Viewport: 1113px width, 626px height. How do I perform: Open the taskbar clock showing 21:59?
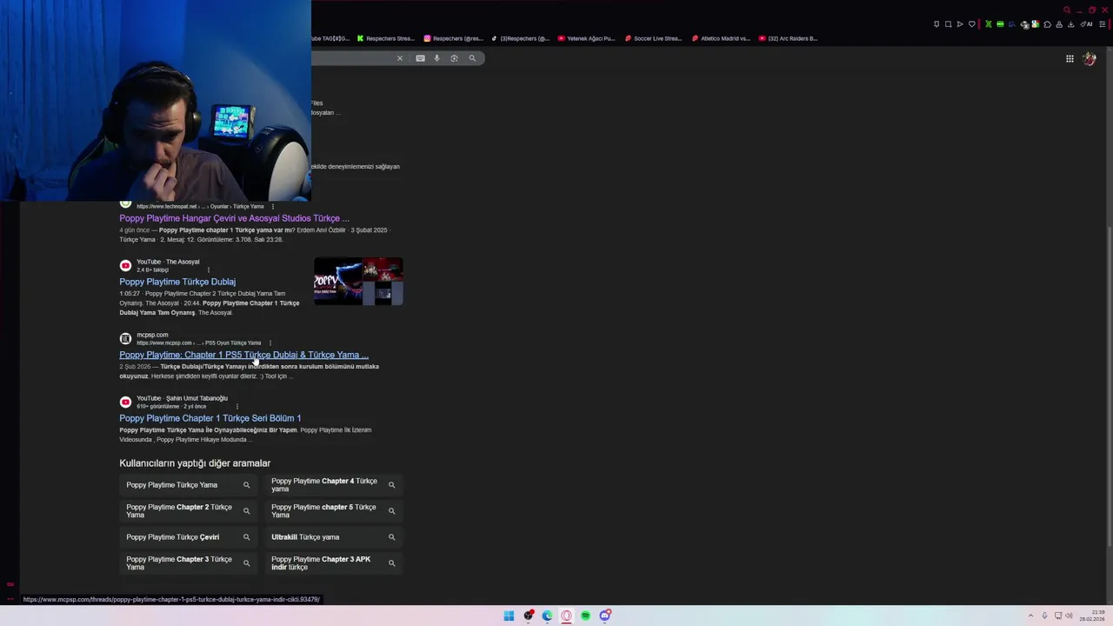point(1092,616)
